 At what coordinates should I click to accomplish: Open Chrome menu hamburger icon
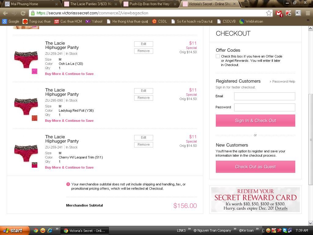click(308, 13)
